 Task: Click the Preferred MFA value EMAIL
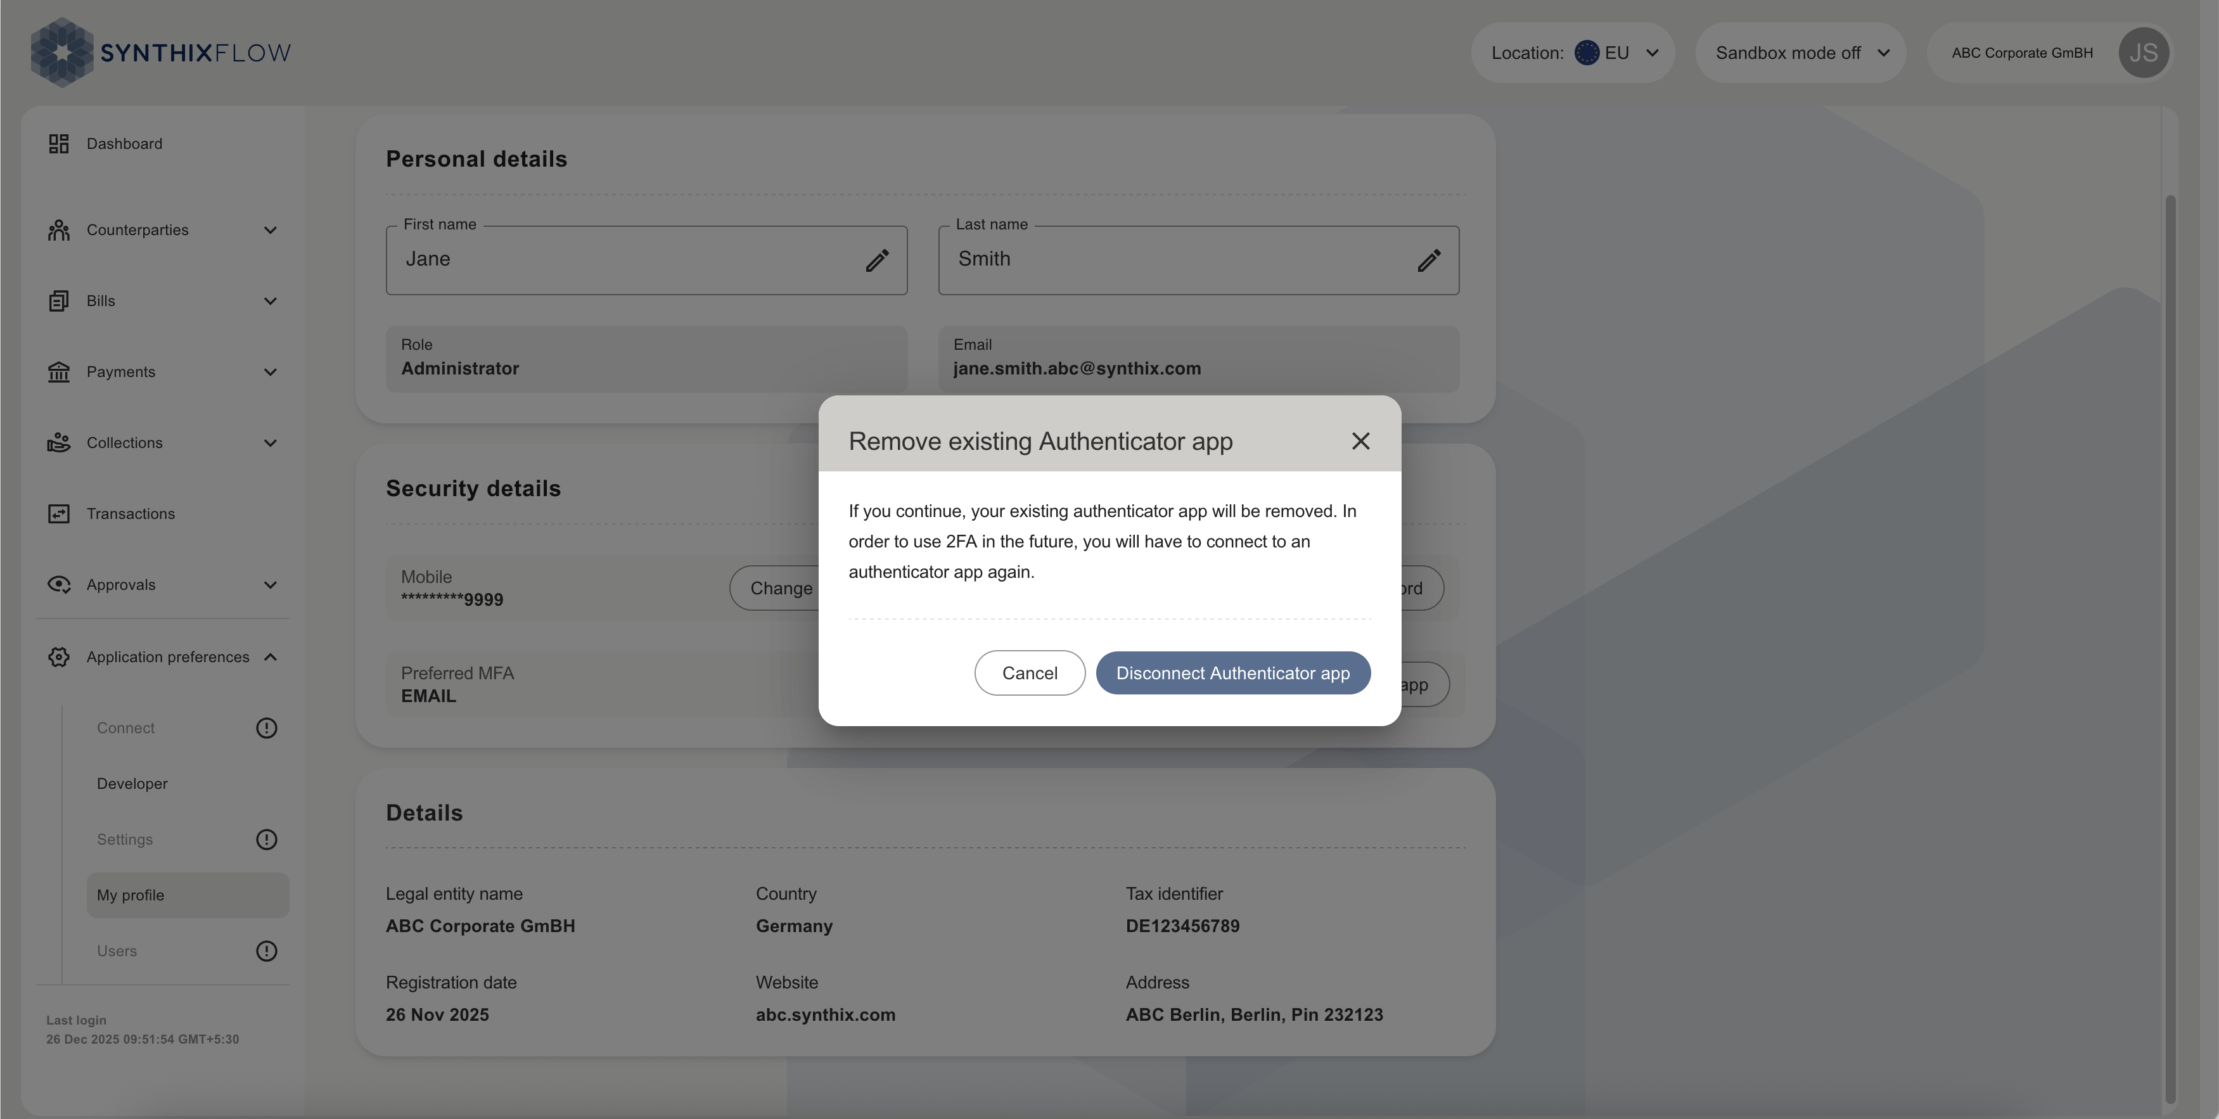[428, 696]
